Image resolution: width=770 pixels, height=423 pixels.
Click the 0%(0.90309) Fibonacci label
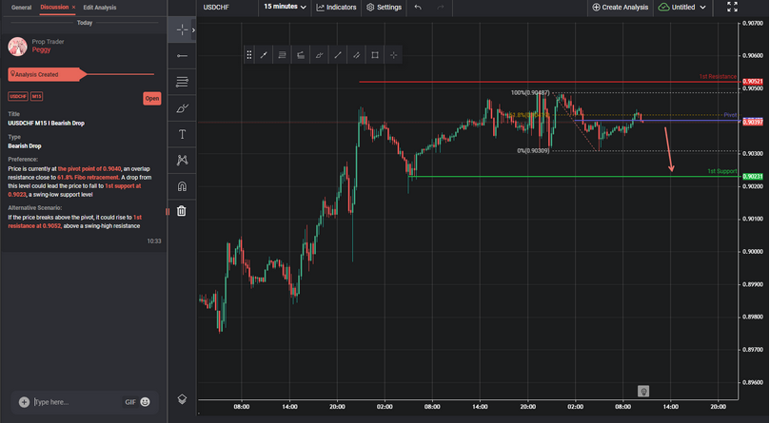pos(533,150)
